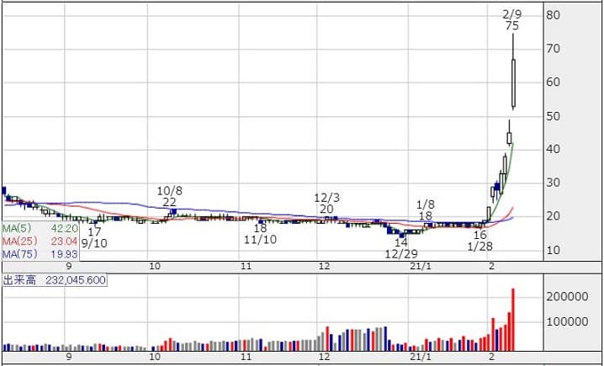Click the 70 price axis label
Viewport: 604px width, 366px height.
coord(553,49)
